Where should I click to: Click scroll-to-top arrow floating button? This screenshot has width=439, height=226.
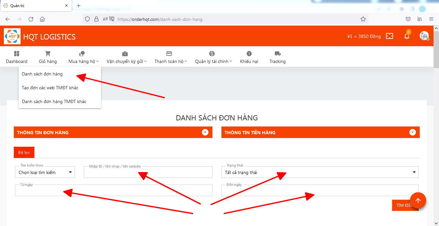click(x=418, y=201)
